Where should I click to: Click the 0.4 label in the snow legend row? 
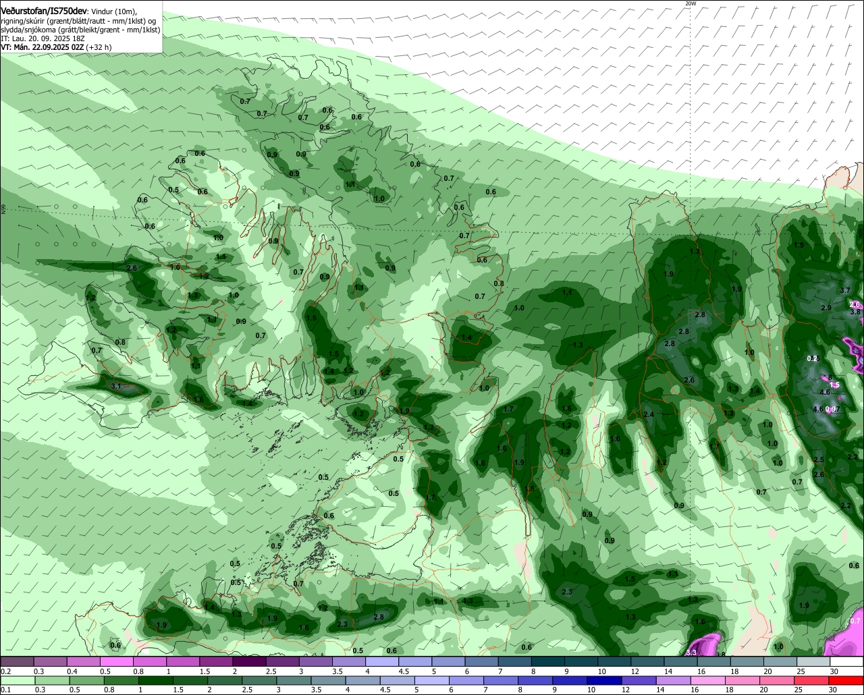tap(72, 671)
